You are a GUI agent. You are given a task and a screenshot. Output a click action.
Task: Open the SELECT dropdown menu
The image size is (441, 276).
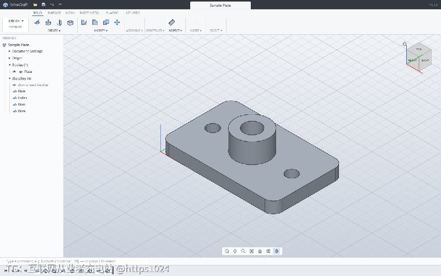(x=216, y=30)
